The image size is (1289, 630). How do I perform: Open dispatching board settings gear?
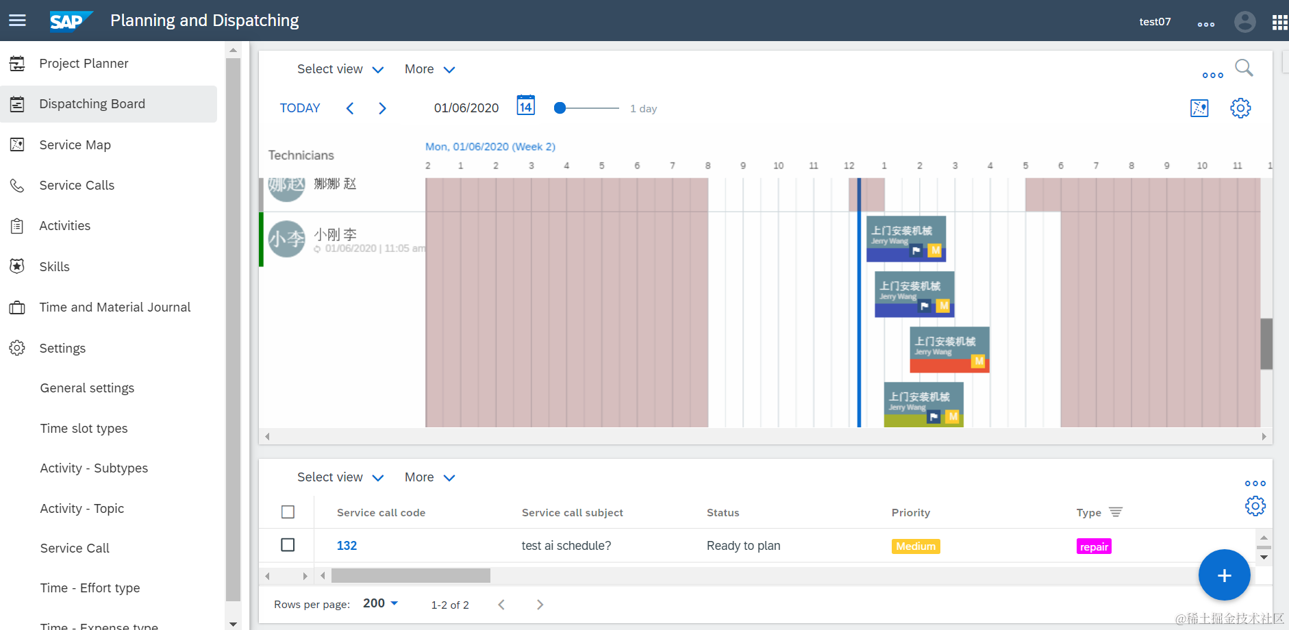[1240, 108]
